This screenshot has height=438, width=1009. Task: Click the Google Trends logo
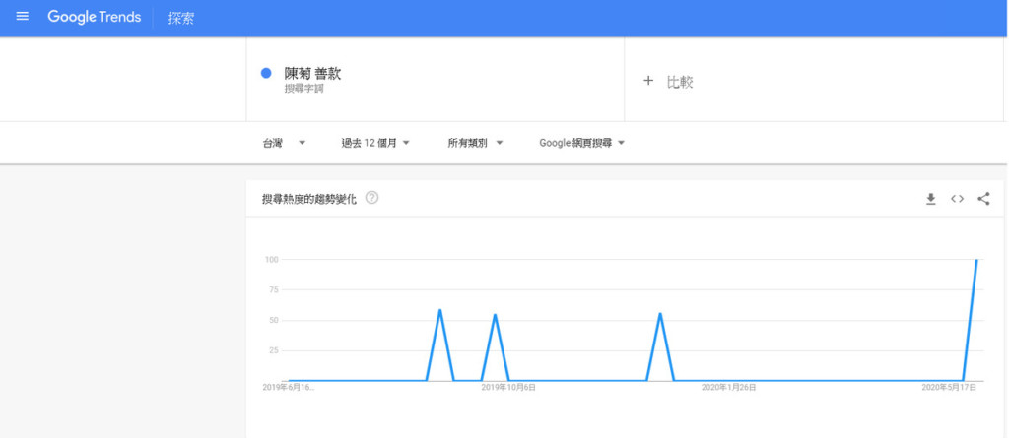[x=94, y=18]
